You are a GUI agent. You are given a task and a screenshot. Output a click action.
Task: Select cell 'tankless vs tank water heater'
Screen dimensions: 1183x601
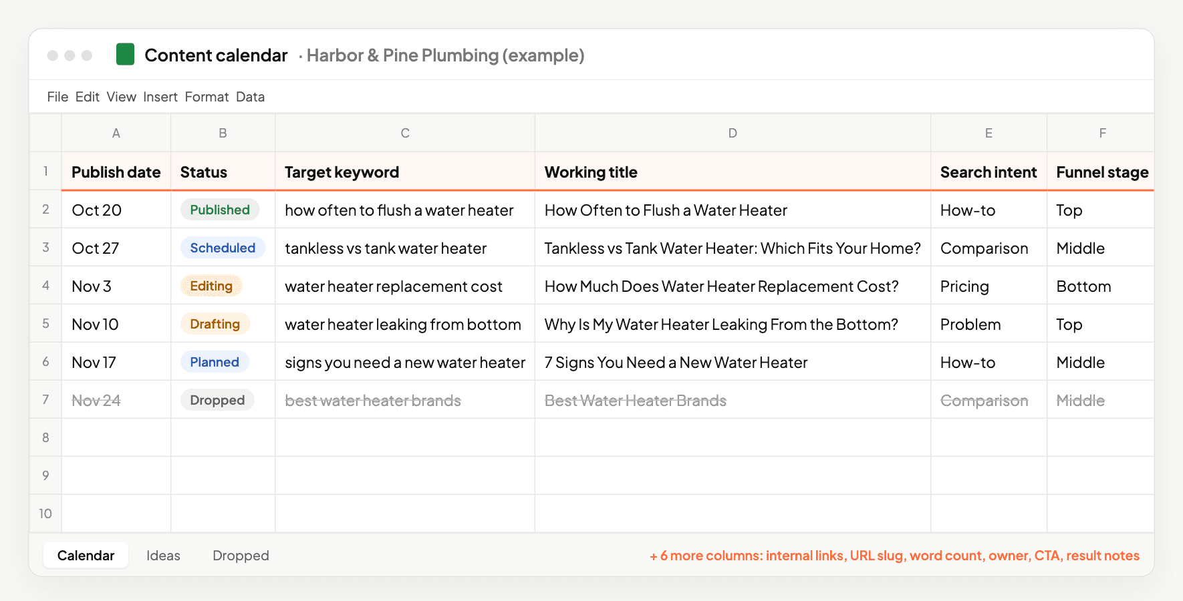tap(405, 248)
